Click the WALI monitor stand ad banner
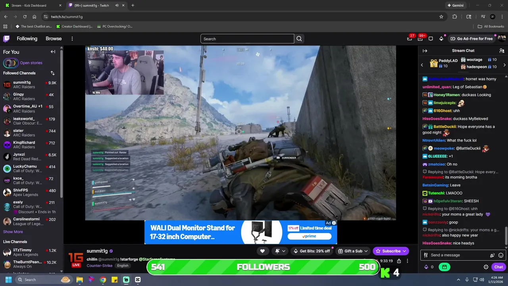 [241, 232]
